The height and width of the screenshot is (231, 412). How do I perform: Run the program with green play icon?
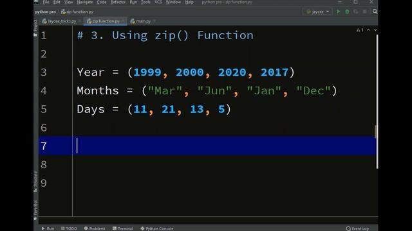pyautogui.click(x=339, y=12)
